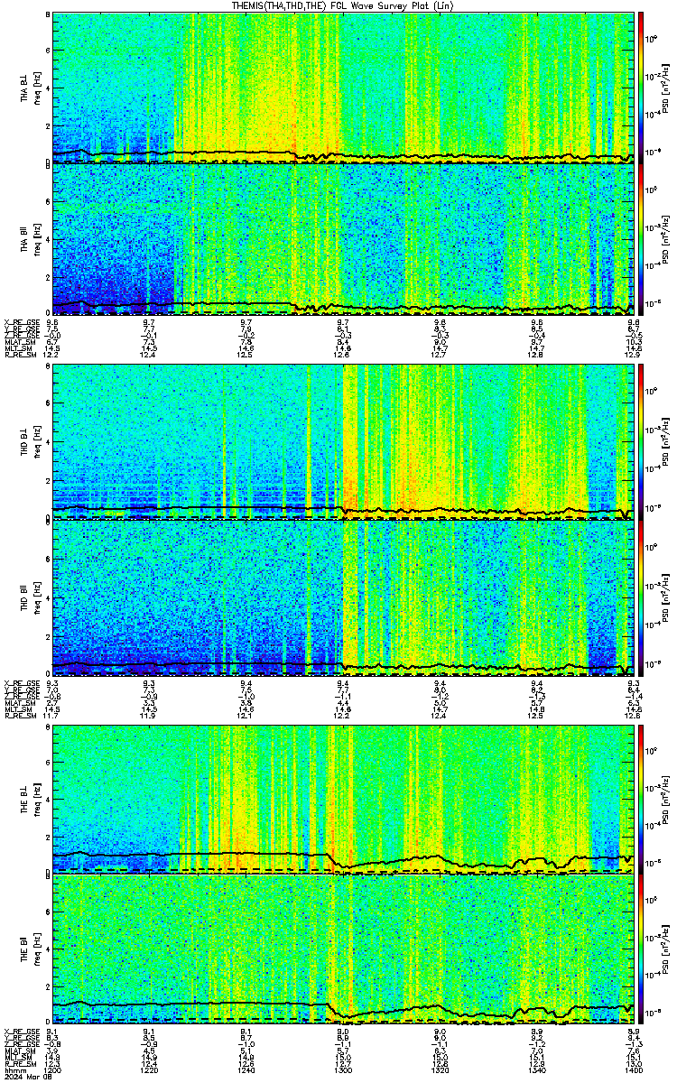The height and width of the screenshot is (1083, 677).
Task: Click the PSD color bar beside THA B-parallel
Action: (x=641, y=239)
